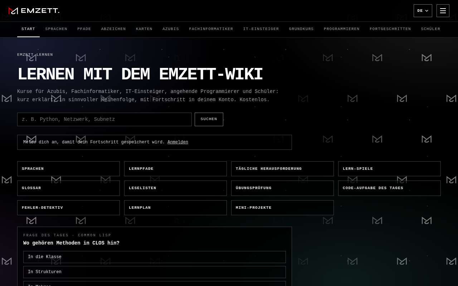Open Tägliche Herausforderung tile
This screenshot has height=286, width=458.
[282, 169]
